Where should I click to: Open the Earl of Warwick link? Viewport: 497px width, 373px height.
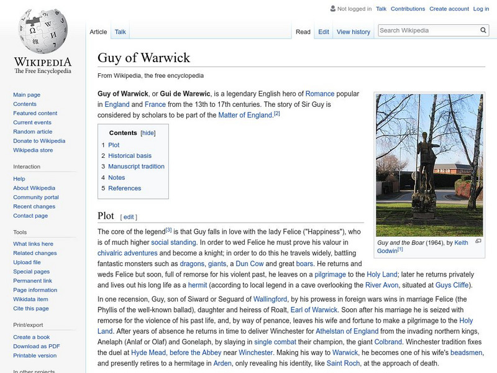point(314,310)
